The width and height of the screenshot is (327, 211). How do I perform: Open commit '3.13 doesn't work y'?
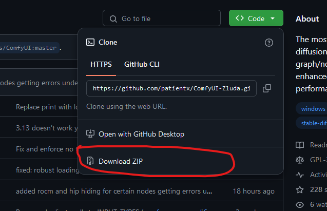[x=47, y=128]
